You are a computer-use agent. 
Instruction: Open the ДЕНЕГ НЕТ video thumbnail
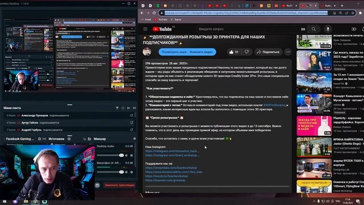click(x=314, y=60)
